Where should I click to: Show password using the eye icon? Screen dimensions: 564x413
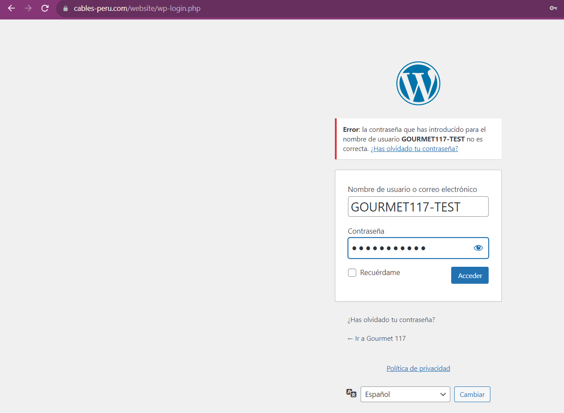tap(478, 248)
